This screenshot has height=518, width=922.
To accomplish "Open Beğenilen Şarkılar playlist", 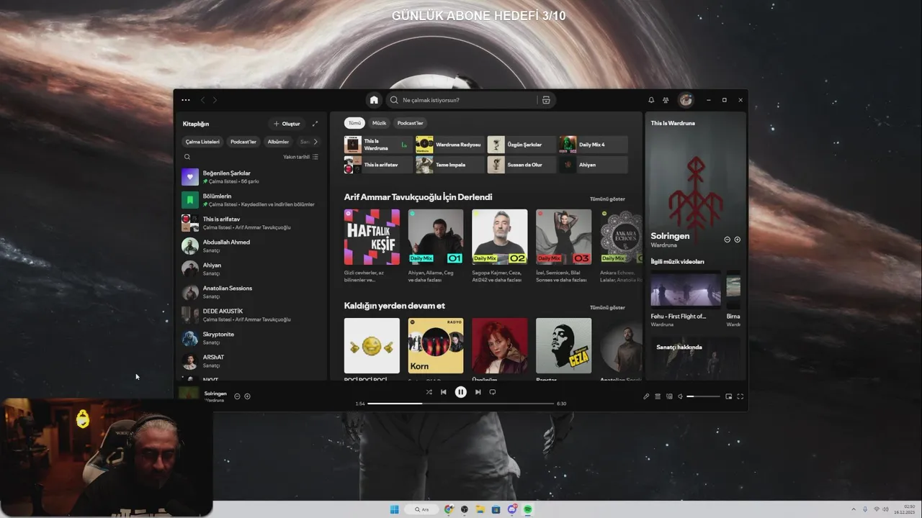I will [x=252, y=177].
